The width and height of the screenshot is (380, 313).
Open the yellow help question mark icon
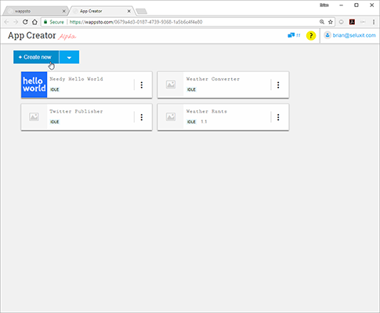pyautogui.click(x=311, y=36)
